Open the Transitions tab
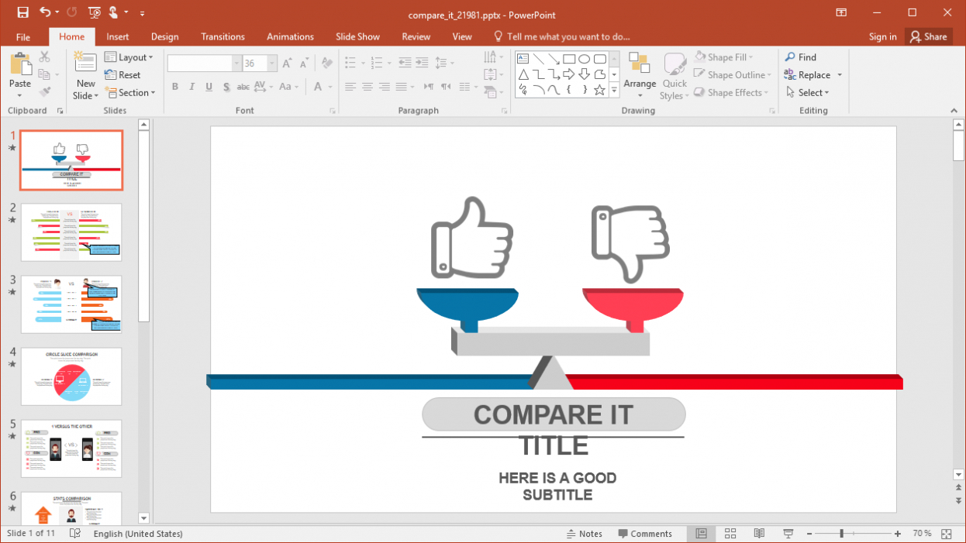Screen dimensions: 966x543 pos(223,36)
